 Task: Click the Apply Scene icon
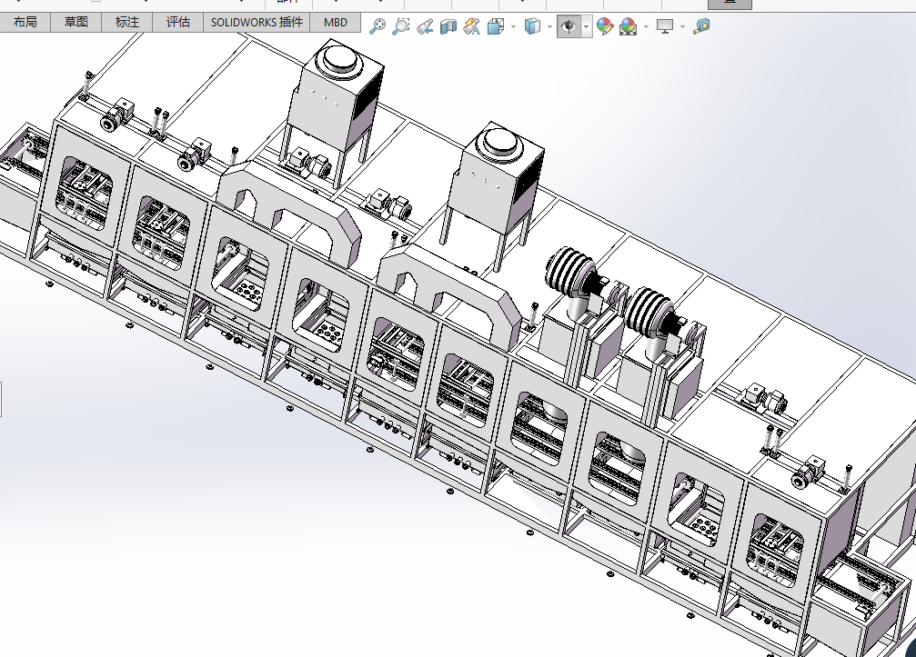(x=629, y=27)
